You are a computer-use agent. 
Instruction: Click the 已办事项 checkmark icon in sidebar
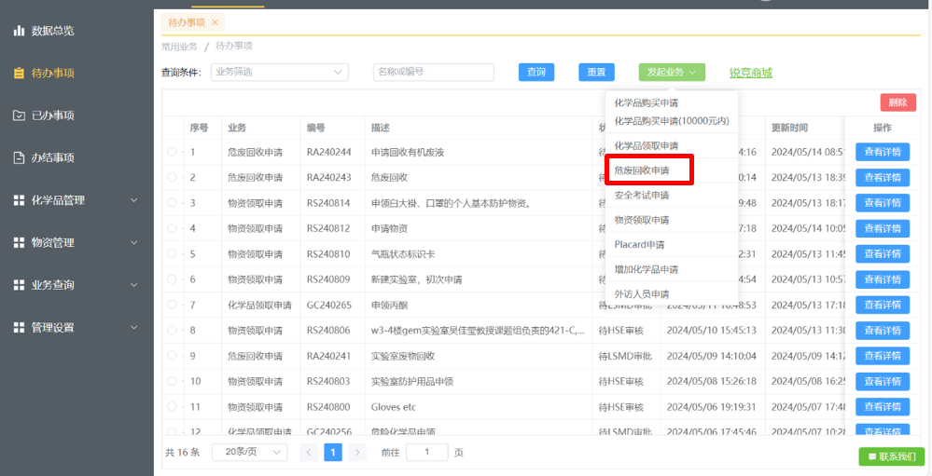click(x=19, y=116)
